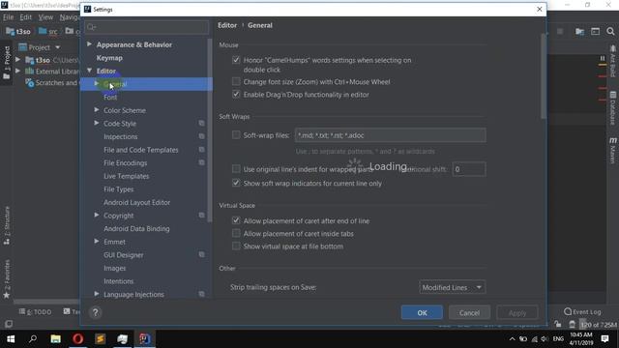Toggle Show soft wrap indicators checkbox

236,183
